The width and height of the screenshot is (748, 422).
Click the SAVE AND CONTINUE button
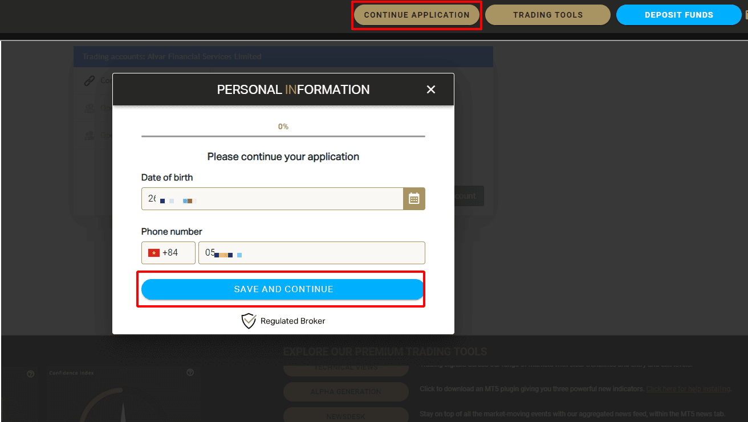[x=283, y=289]
